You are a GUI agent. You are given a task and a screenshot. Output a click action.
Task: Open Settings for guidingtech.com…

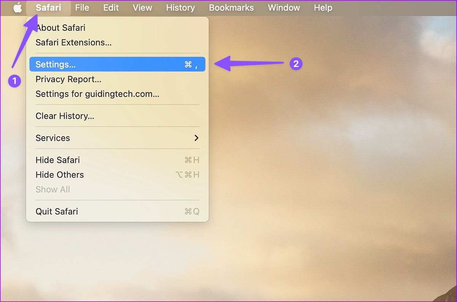97,94
